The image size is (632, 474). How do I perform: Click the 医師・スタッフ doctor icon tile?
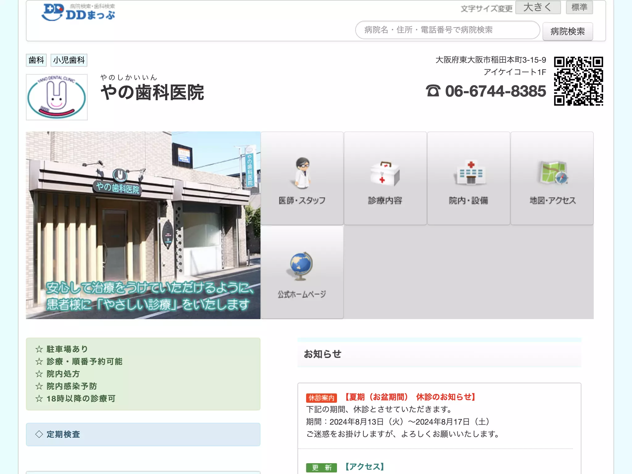(x=302, y=178)
